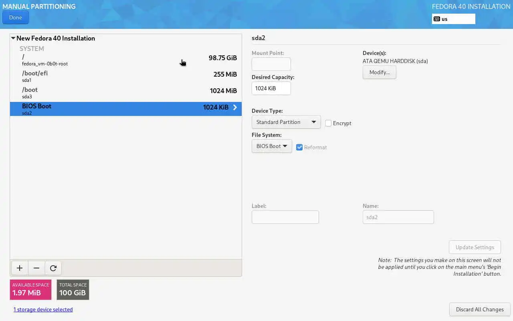Click the Total Space 100 GiB box
Screen dimensions: 513x321
pyautogui.click(x=73, y=290)
